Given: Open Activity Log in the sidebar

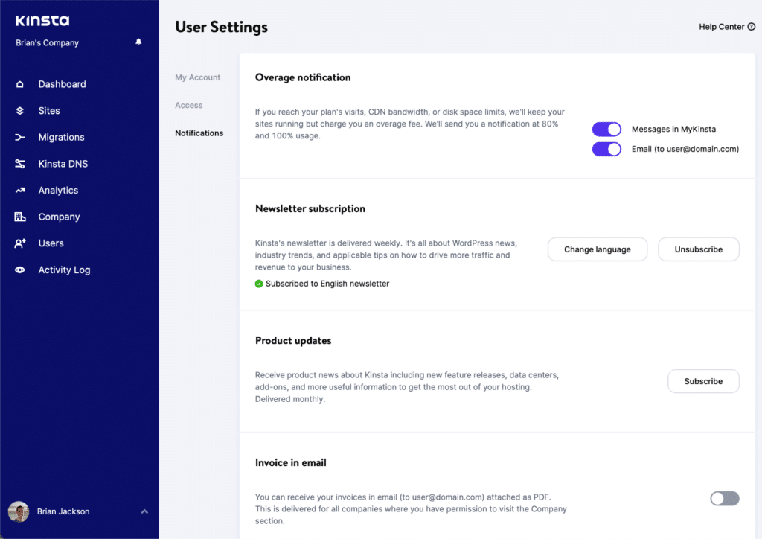Looking at the screenshot, I should 64,269.
